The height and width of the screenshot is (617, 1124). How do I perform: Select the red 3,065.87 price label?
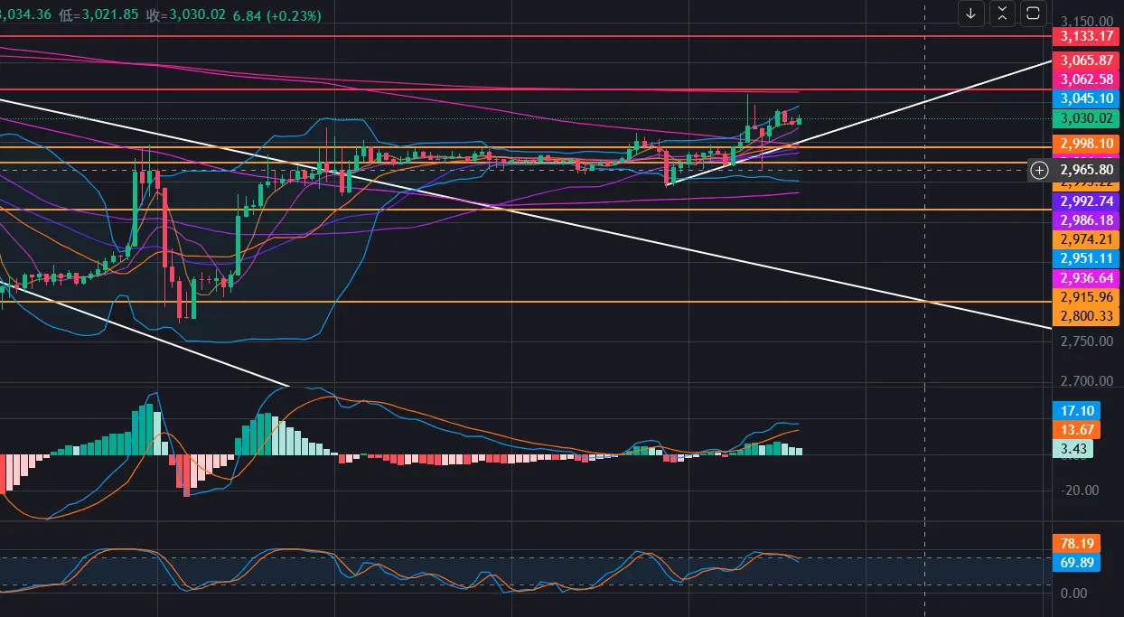click(x=1085, y=60)
